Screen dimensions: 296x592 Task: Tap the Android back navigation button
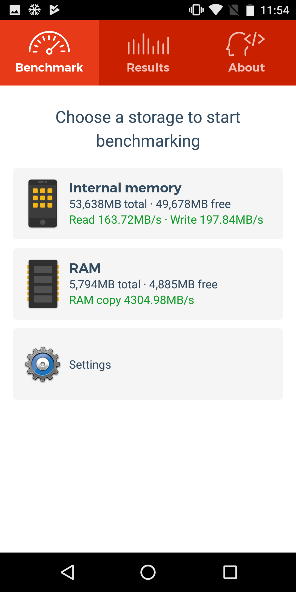pos(68,572)
